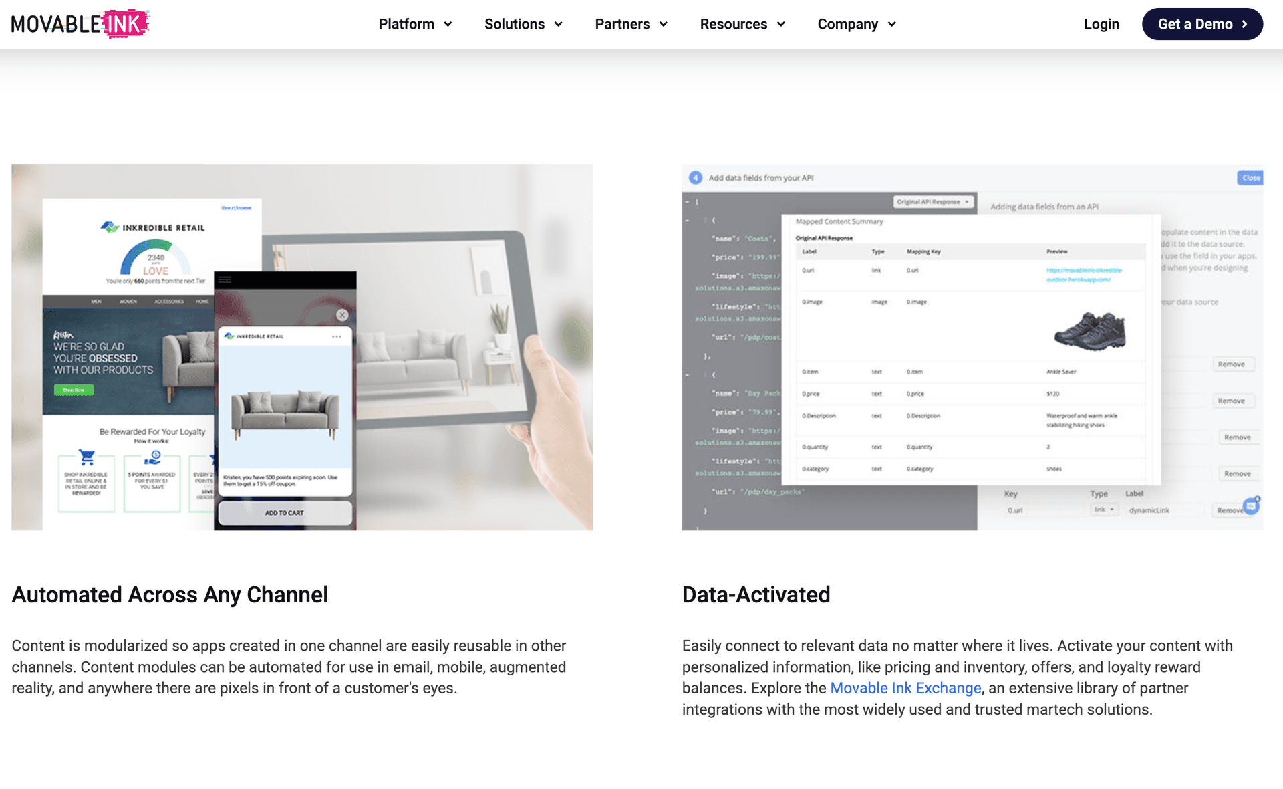Image resolution: width=1283 pixels, height=789 pixels.
Task: Click the three-dots icon on phone mockup
Action: [x=336, y=336]
